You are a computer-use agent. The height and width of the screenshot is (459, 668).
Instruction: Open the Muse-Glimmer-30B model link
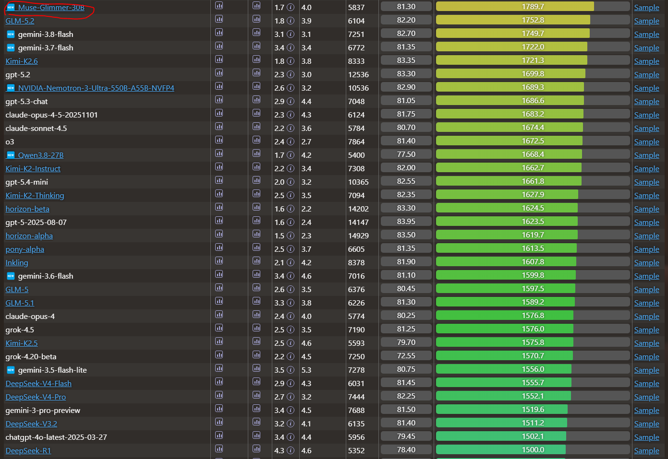click(x=51, y=8)
